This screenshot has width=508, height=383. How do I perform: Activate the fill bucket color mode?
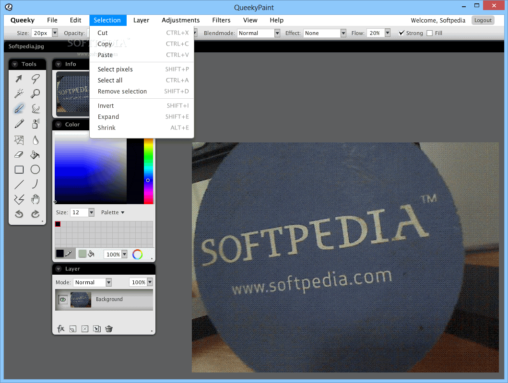tap(86, 254)
